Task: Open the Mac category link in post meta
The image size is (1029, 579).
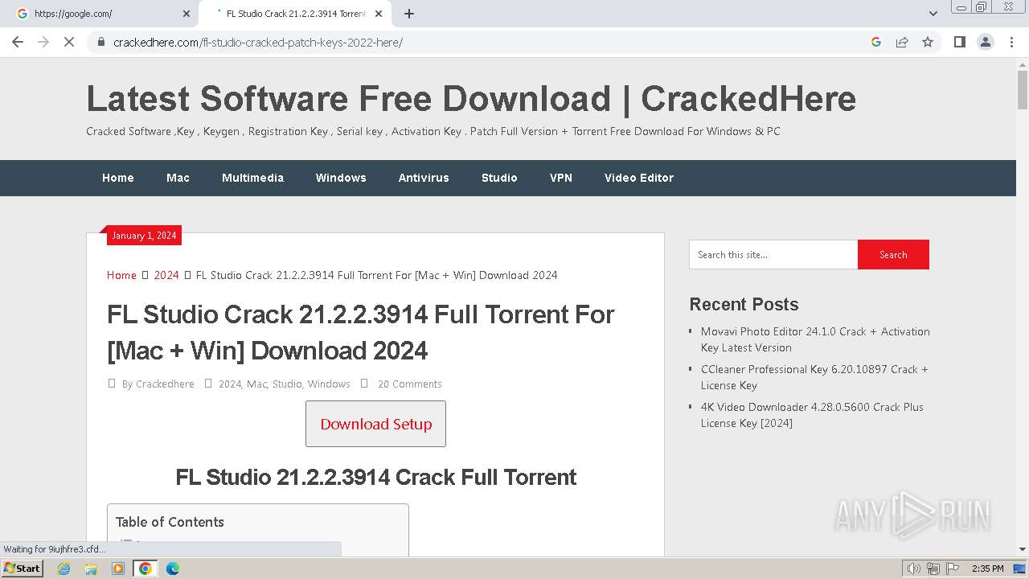Action: [256, 384]
